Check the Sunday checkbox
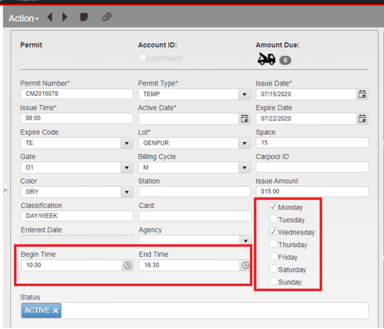Screen dimensions: 384x329 click(x=273, y=281)
